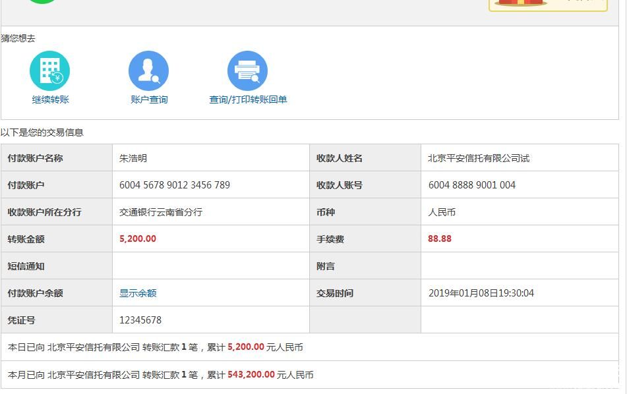The height and width of the screenshot is (394, 627).
Task: Click the branch name 交通银行云南省分行
Action: (x=161, y=212)
